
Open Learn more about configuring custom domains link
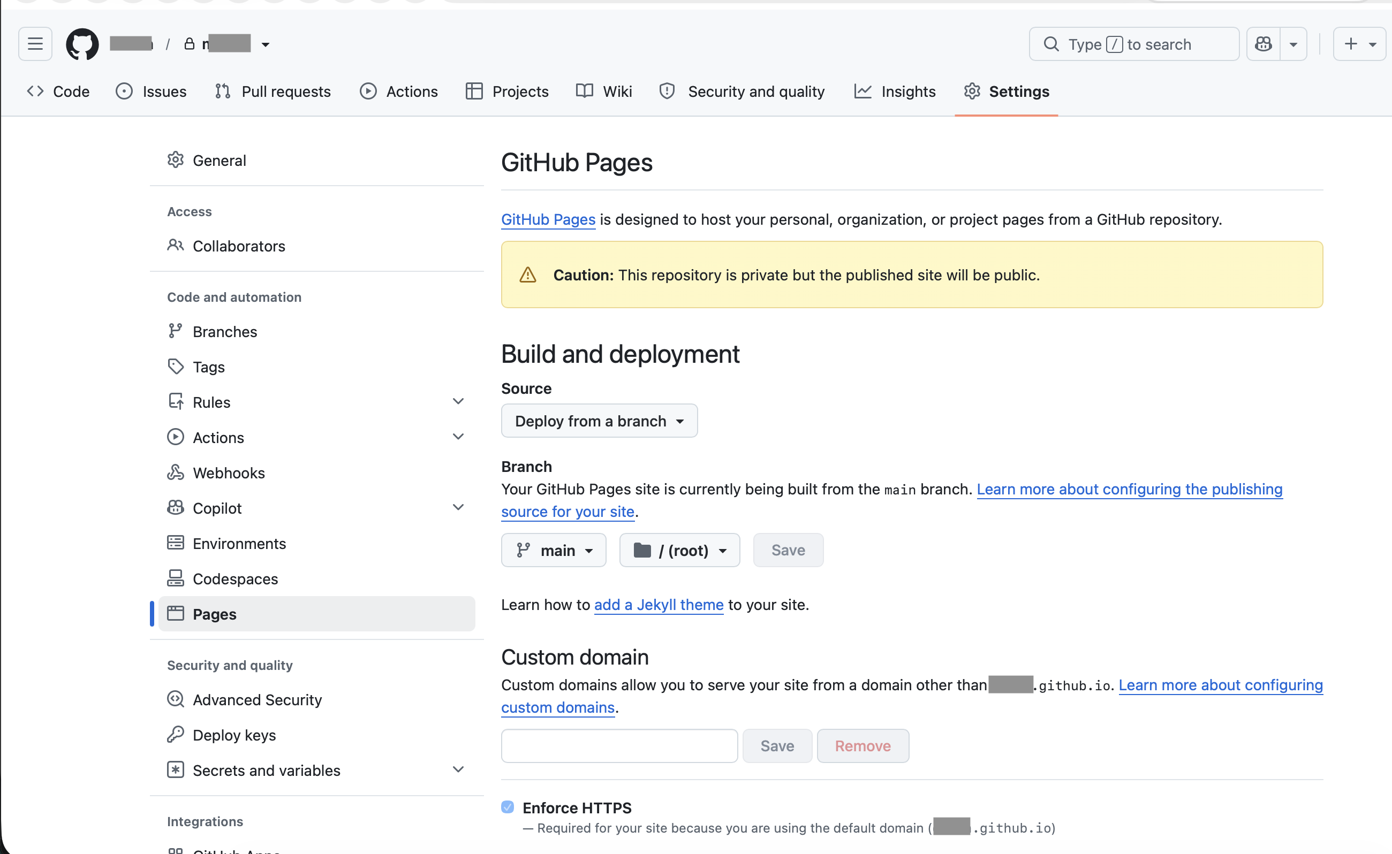(x=1220, y=685)
